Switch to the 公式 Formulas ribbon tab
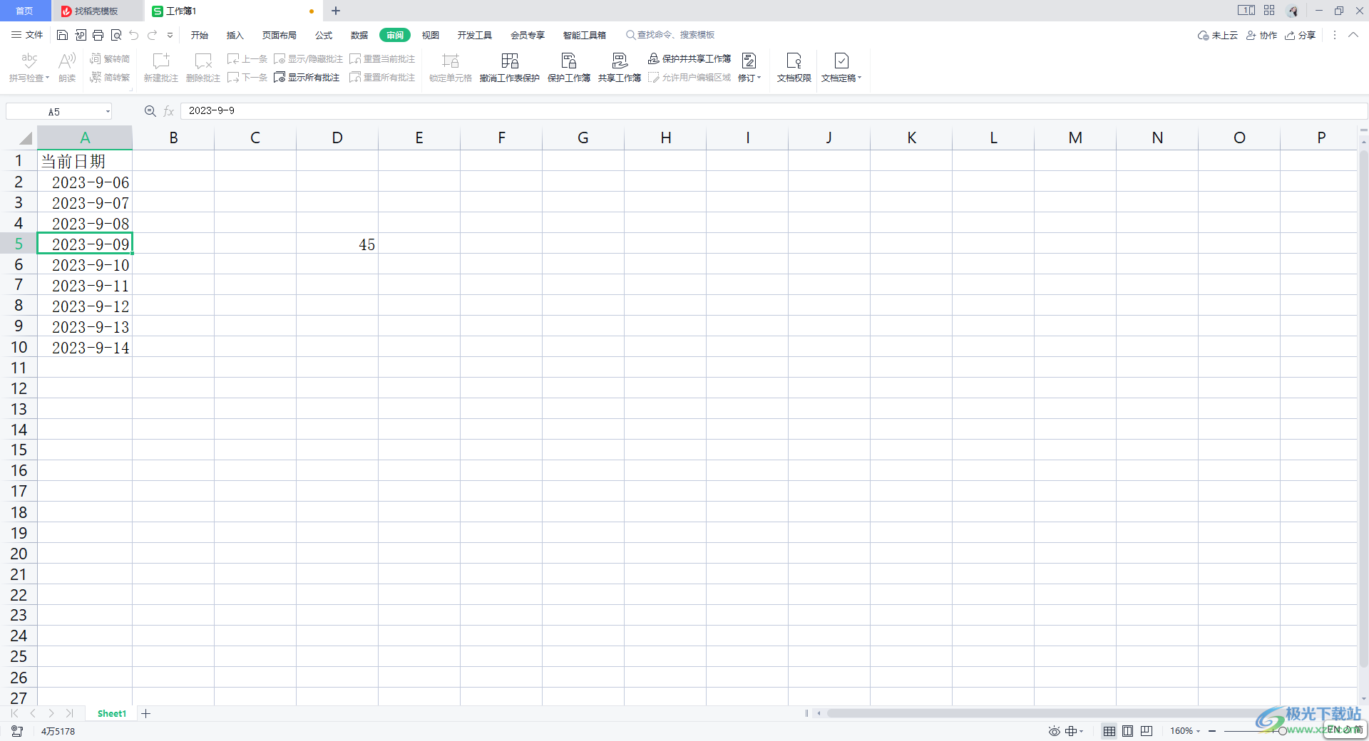The image size is (1369, 741). pyautogui.click(x=324, y=35)
